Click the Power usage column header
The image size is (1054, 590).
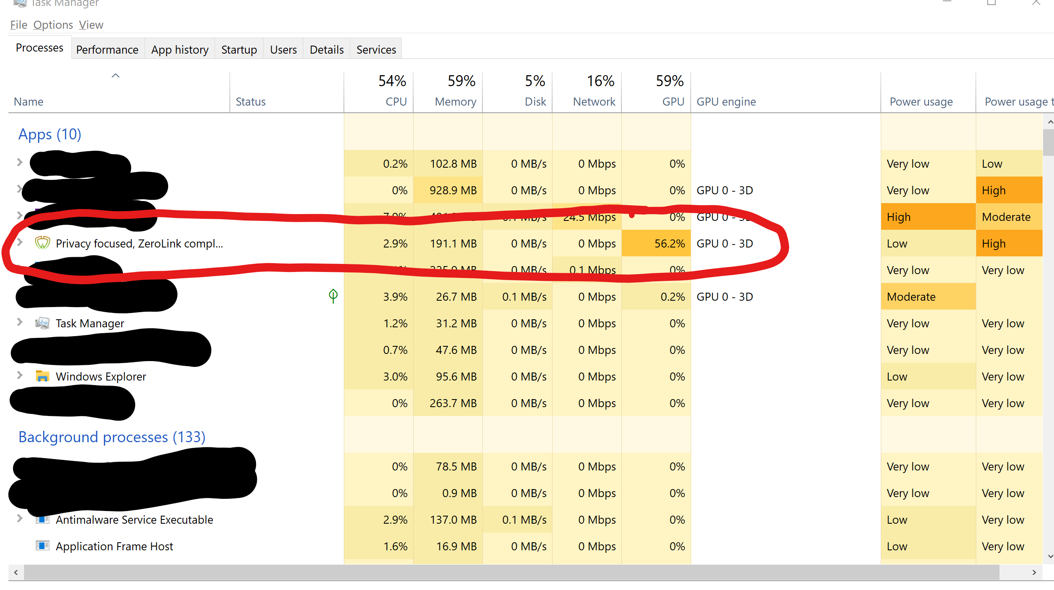coord(921,101)
